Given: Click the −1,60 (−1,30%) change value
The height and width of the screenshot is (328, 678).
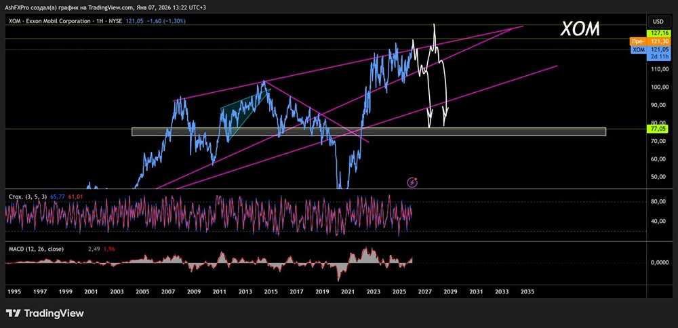Looking at the screenshot, I should coord(166,21).
